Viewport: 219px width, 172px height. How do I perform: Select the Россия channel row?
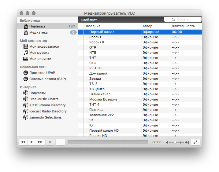140,37
